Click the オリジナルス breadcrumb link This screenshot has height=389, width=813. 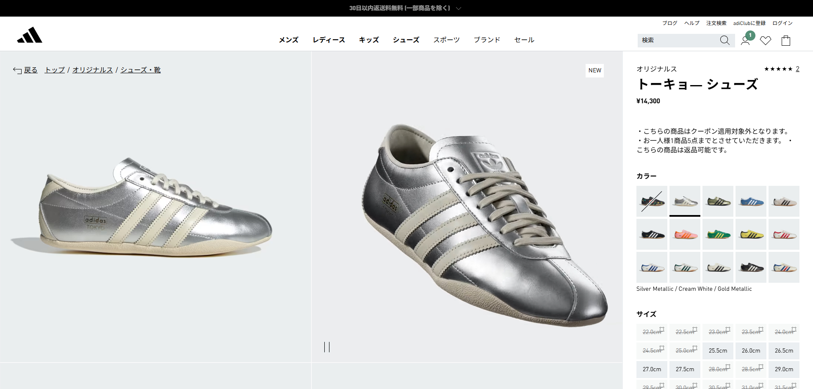(92, 70)
